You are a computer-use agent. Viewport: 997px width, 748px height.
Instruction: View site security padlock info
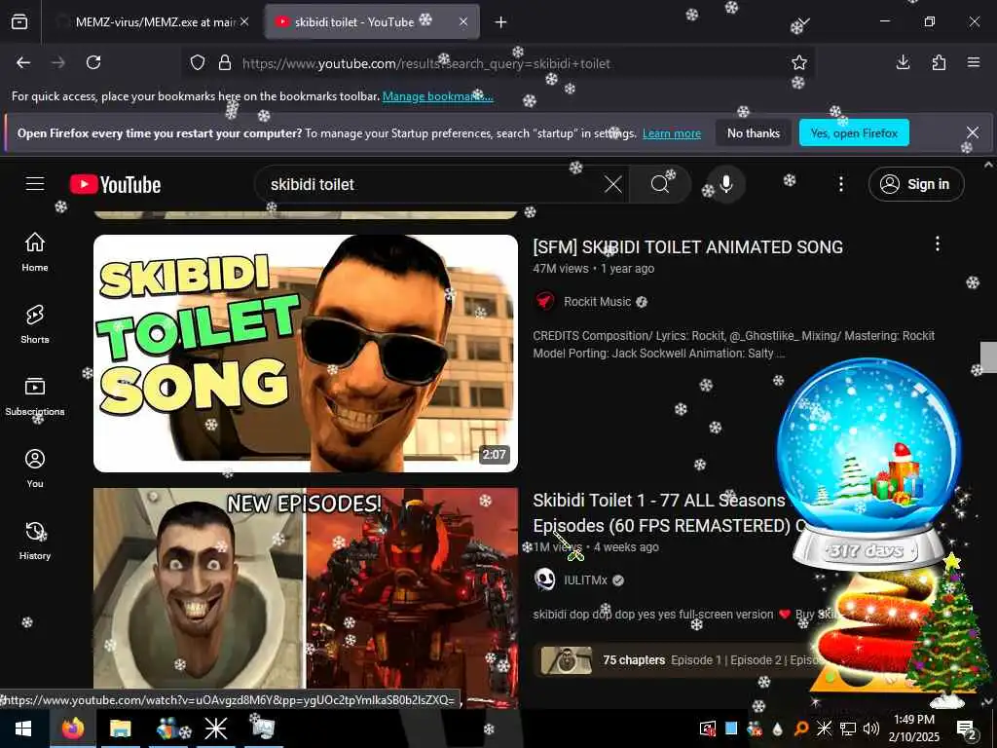point(225,63)
